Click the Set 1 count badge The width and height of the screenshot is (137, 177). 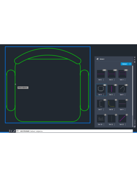pos(104,70)
